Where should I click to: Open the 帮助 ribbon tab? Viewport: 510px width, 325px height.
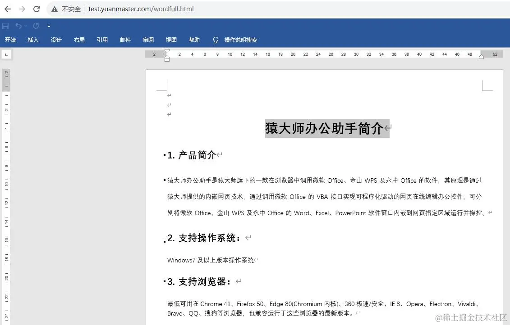tap(194, 40)
